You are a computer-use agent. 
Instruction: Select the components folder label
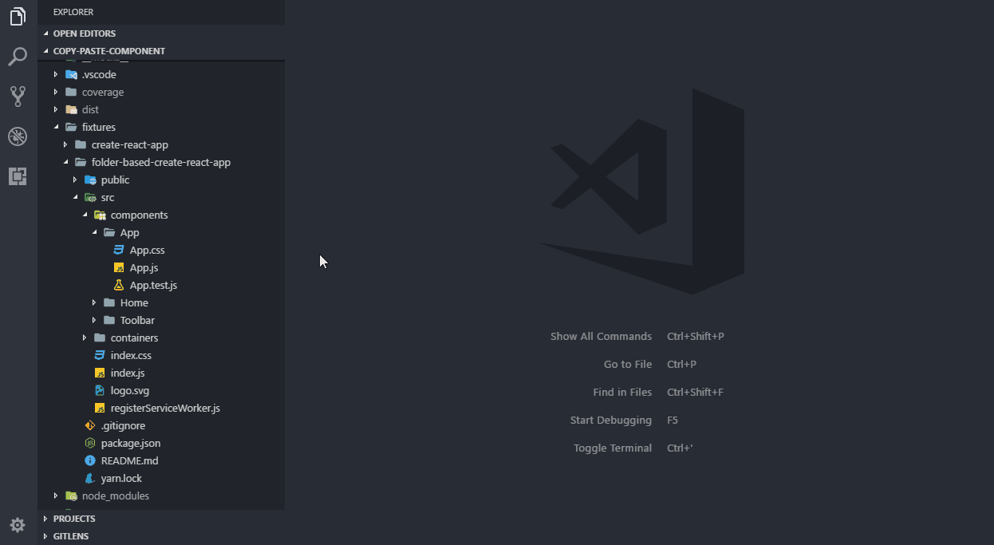139,215
